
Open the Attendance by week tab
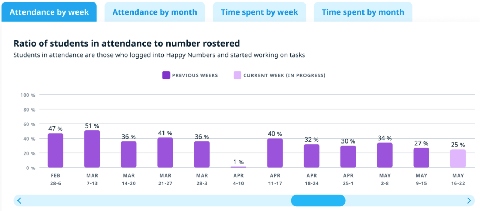click(x=49, y=12)
